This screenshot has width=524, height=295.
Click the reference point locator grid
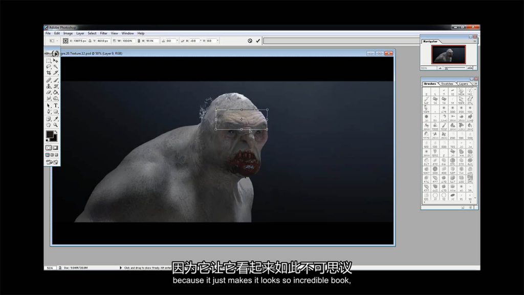(65, 41)
